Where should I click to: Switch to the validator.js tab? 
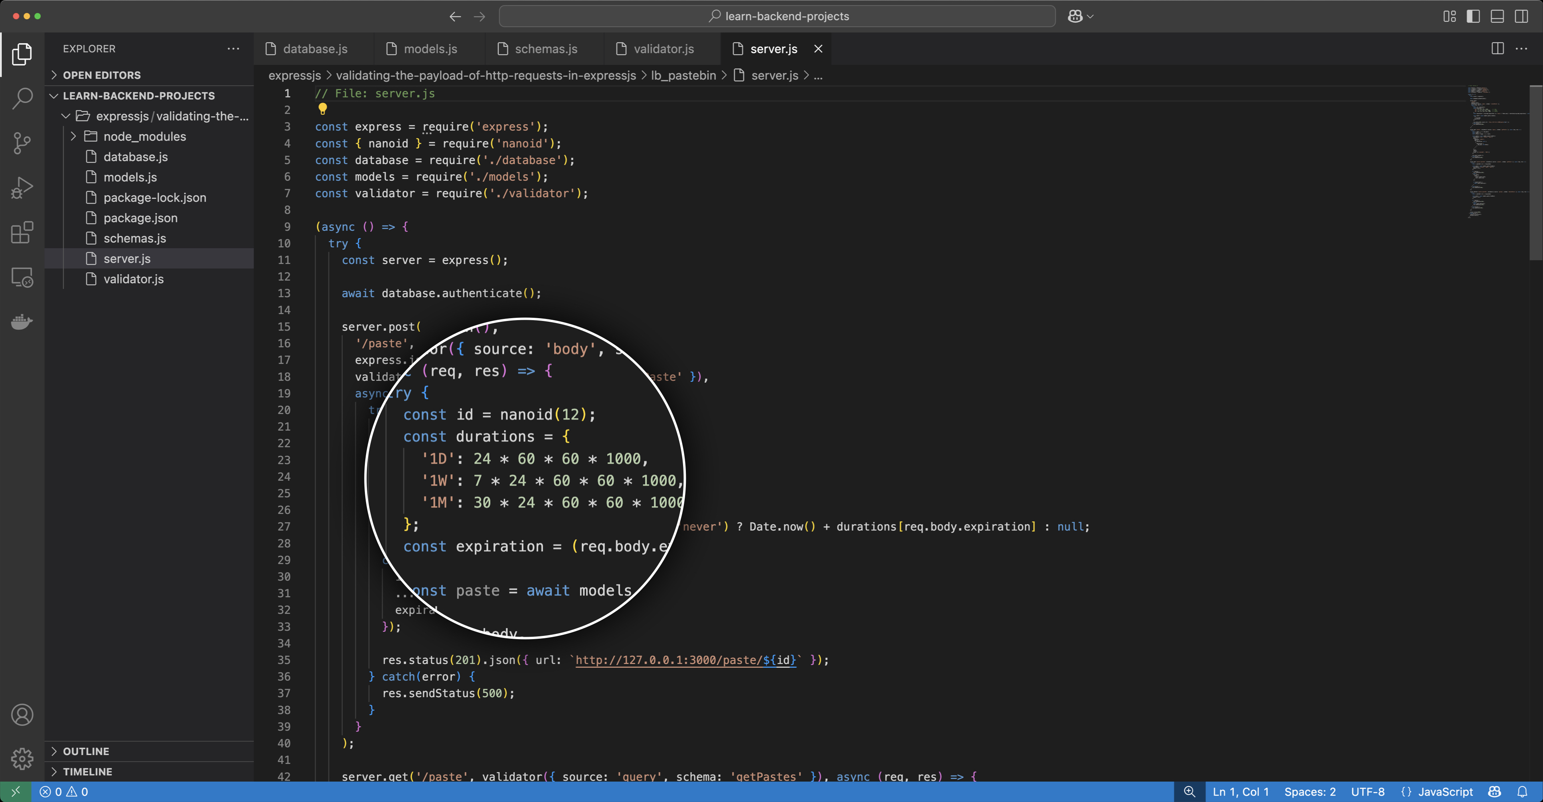pos(663,49)
